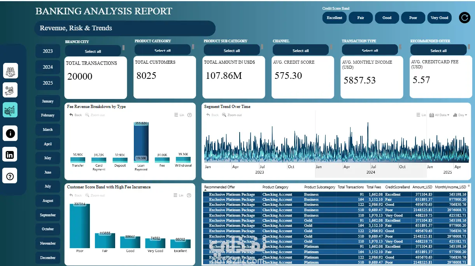This screenshot has height=266, width=475.
Task: Open the revenue hand-coin icon page
Action: pyautogui.click(x=11, y=90)
